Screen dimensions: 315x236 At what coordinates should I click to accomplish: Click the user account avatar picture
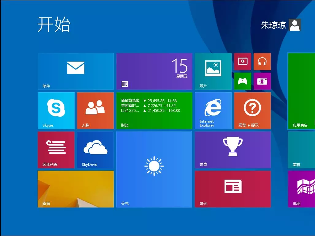click(295, 25)
